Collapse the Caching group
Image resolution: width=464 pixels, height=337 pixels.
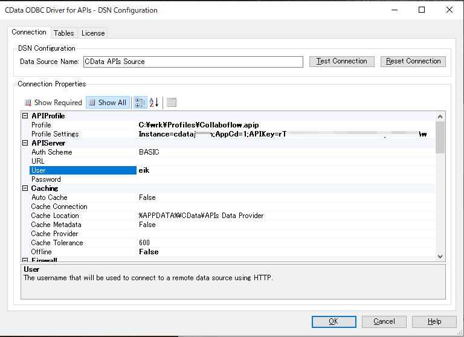(x=25, y=188)
